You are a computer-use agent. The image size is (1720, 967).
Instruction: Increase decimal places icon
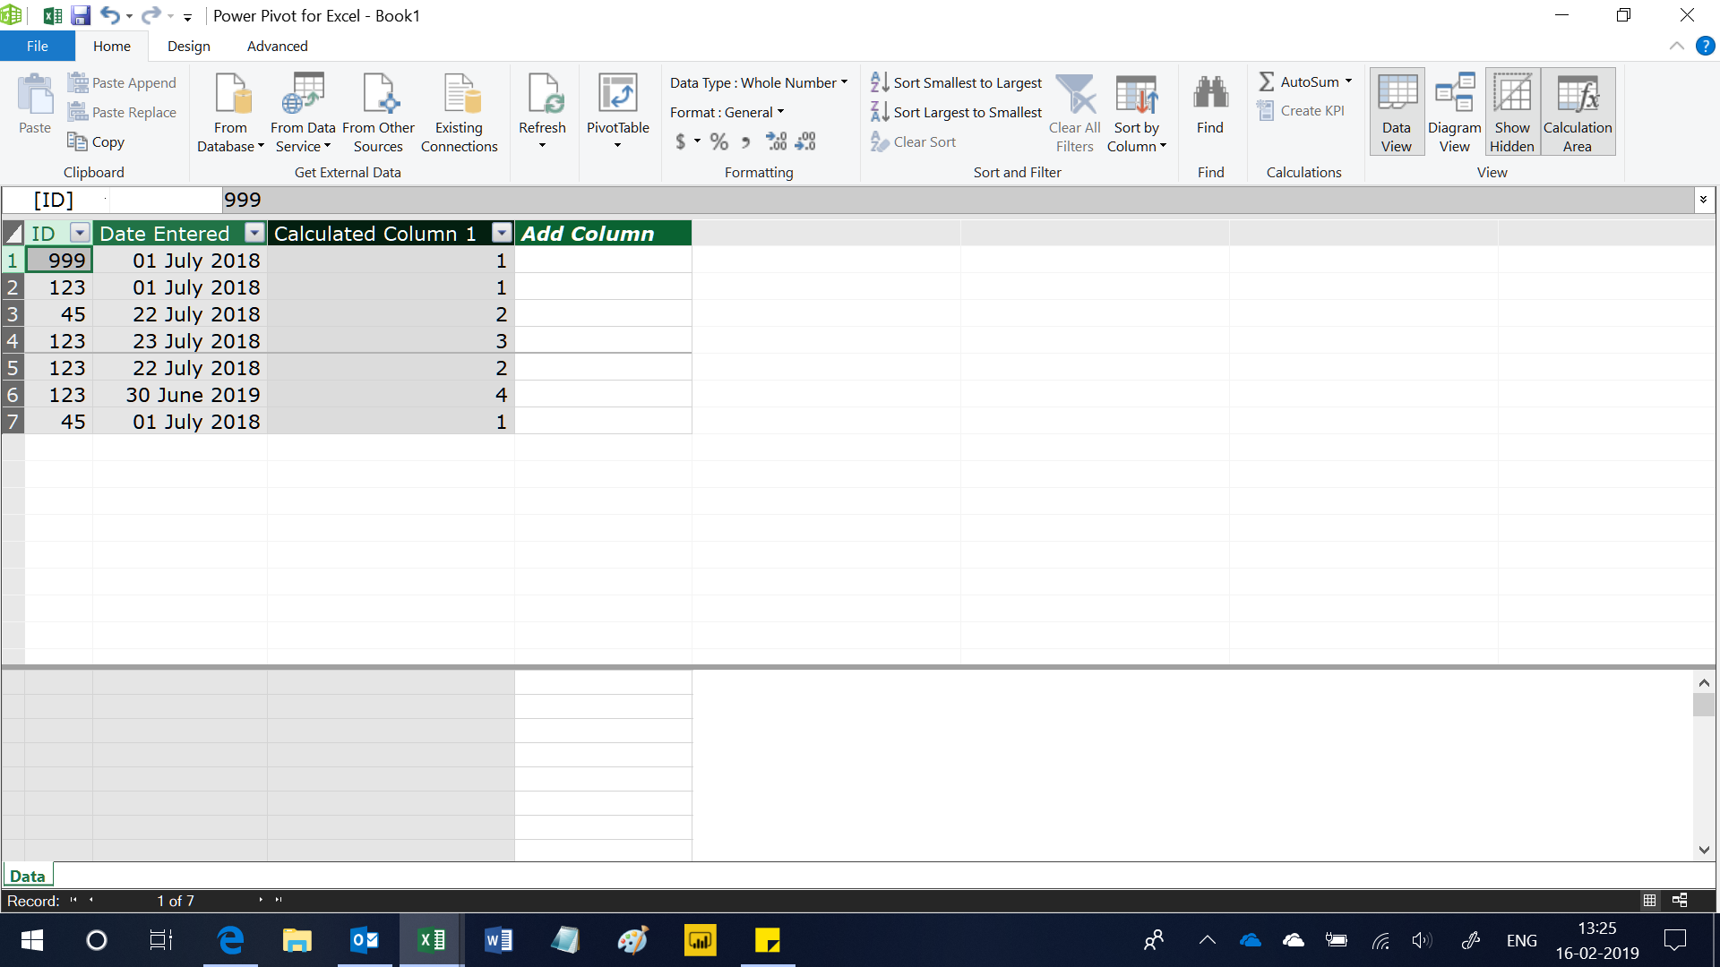(776, 141)
